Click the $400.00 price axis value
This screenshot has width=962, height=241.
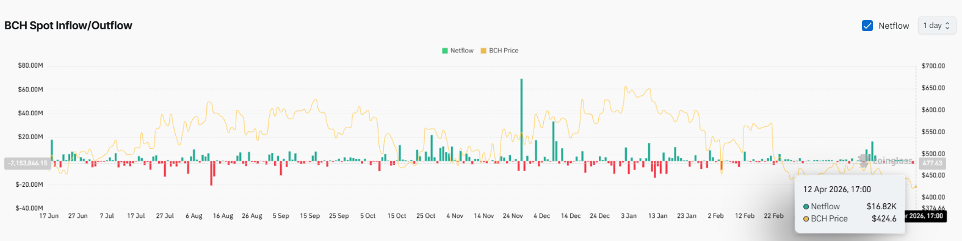(x=933, y=197)
